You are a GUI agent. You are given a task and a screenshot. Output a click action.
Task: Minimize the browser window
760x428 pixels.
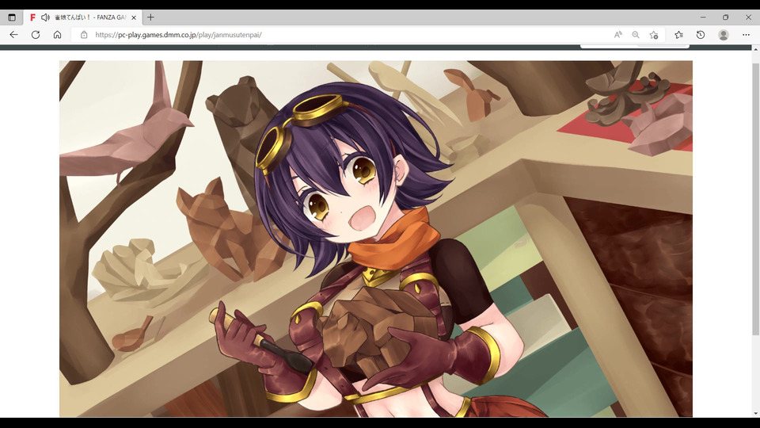[703, 17]
